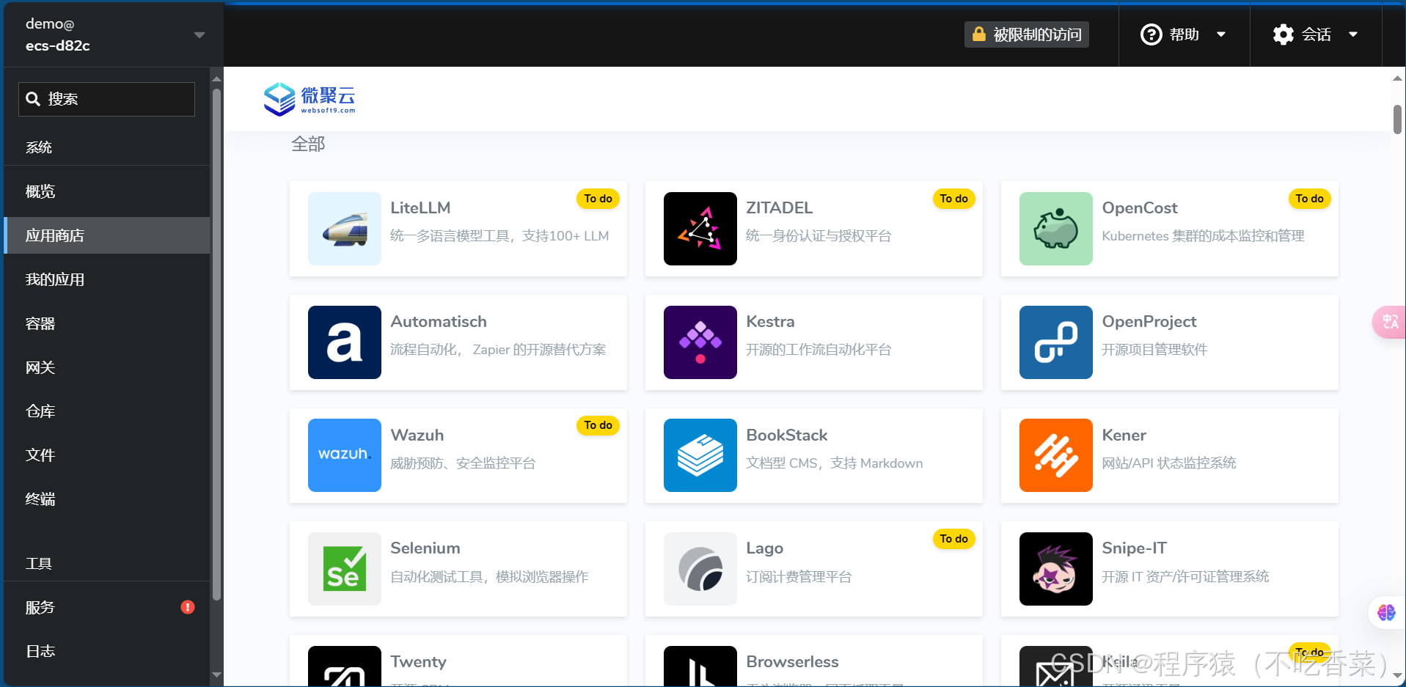Click the red alert badge on 服务
The image size is (1406, 687).
(188, 607)
